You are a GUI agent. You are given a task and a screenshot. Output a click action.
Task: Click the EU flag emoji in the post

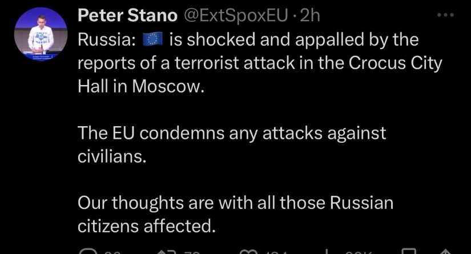[152, 39]
